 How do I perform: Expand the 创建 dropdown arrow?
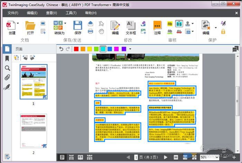click(x=18, y=23)
